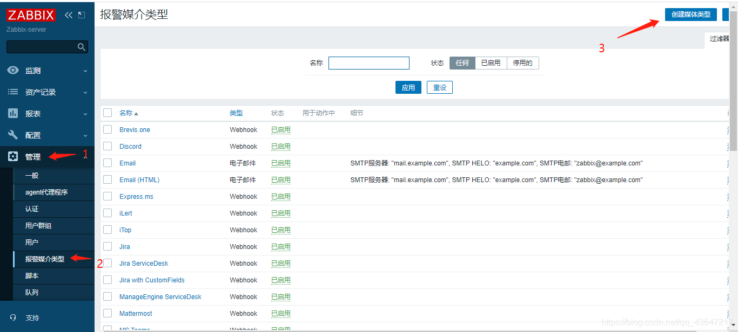
Task: Click the 重设 reset button
Action: pyautogui.click(x=440, y=87)
